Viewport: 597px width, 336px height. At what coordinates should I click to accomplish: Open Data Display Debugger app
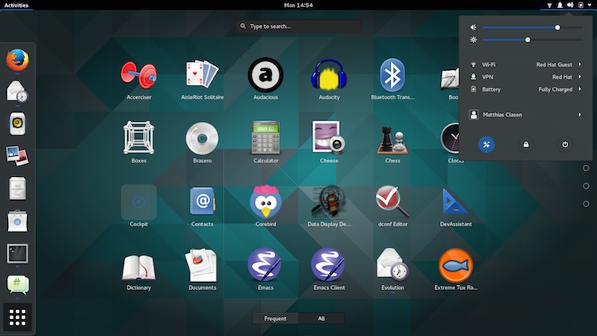tap(329, 206)
